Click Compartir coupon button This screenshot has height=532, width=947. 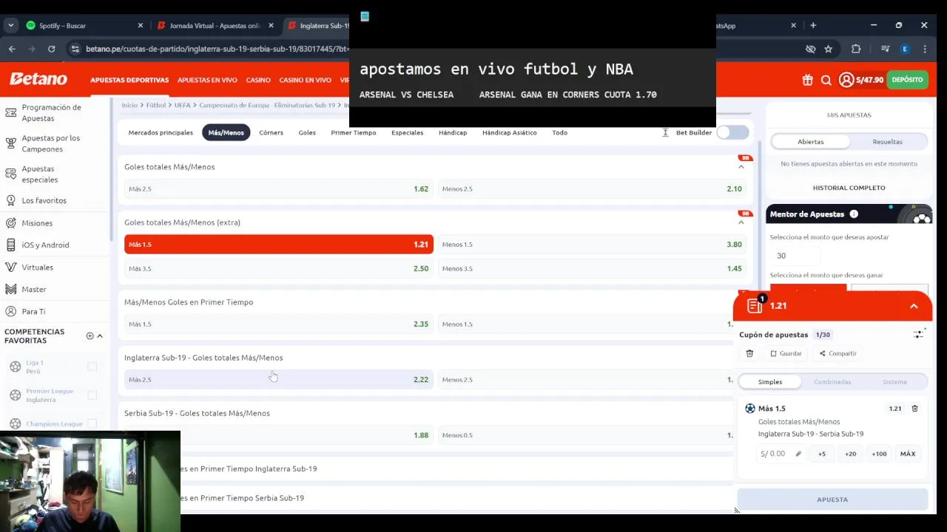click(x=838, y=353)
